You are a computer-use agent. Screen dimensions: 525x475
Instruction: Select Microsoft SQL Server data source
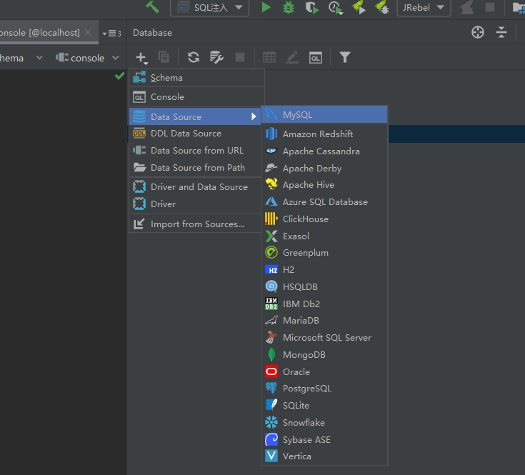(324, 338)
